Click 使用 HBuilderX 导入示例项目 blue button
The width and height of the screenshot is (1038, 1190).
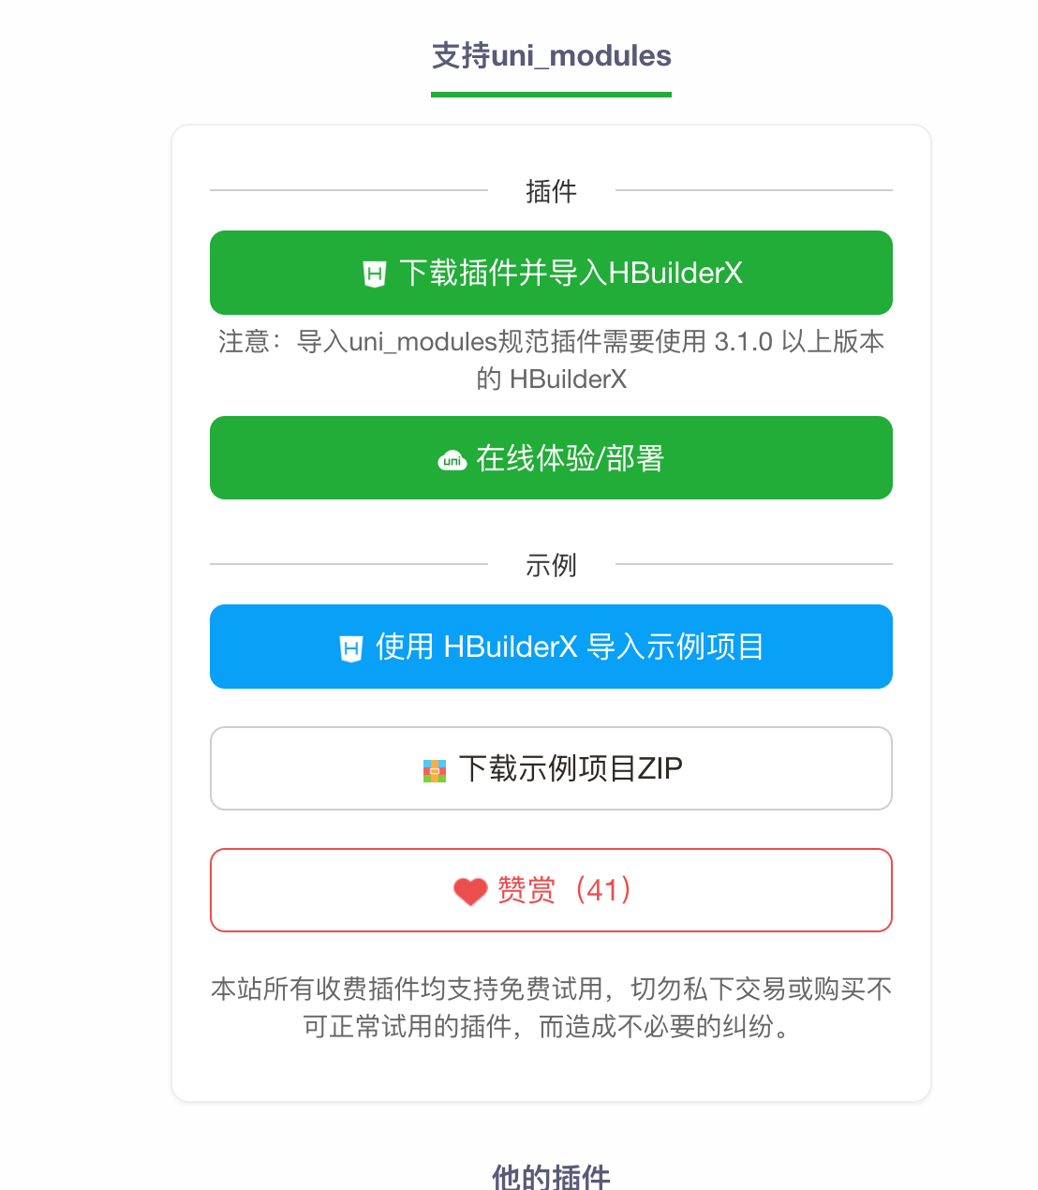click(x=551, y=647)
